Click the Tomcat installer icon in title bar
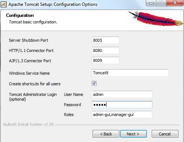Image resolution: width=184 pixels, height=142 pixels. 4,4
